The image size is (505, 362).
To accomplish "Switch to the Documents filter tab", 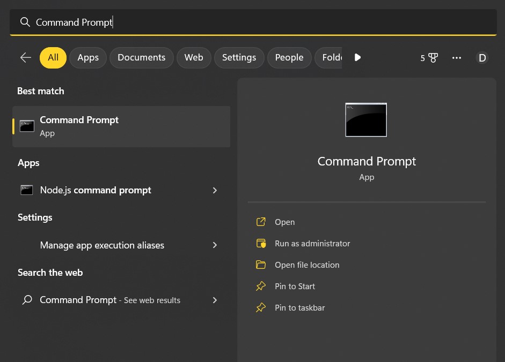I will point(141,57).
